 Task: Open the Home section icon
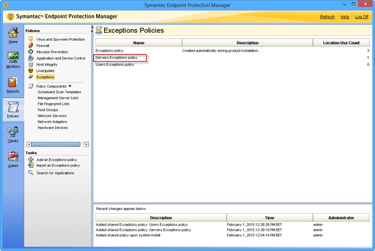pyautogui.click(x=12, y=35)
